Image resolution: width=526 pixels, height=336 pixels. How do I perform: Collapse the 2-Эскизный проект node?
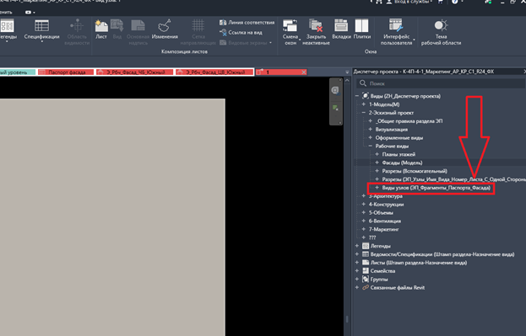pos(364,113)
